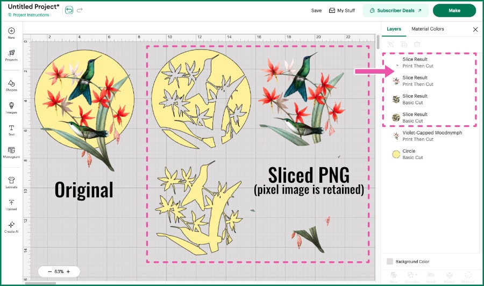Viewport: 484px width, 286px height.
Task: Click the select-all icon atop Layers panel
Action: coord(391,45)
